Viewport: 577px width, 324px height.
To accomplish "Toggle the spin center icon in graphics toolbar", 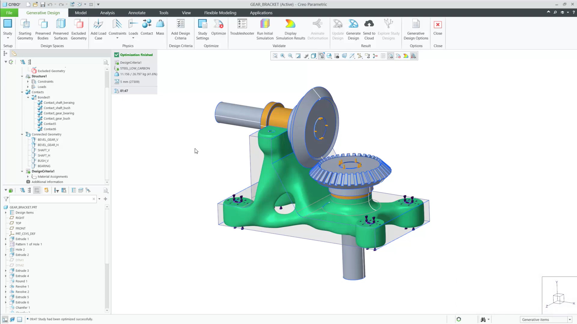I will point(375,56).
